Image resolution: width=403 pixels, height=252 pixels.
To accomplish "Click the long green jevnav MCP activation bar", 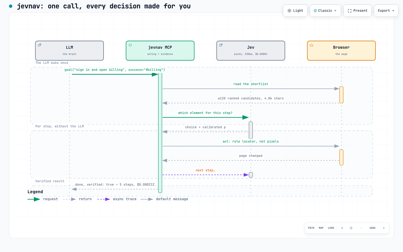I will [x=160, y=133].
